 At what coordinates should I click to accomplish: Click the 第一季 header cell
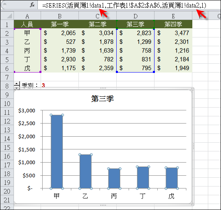pos(60,24)
